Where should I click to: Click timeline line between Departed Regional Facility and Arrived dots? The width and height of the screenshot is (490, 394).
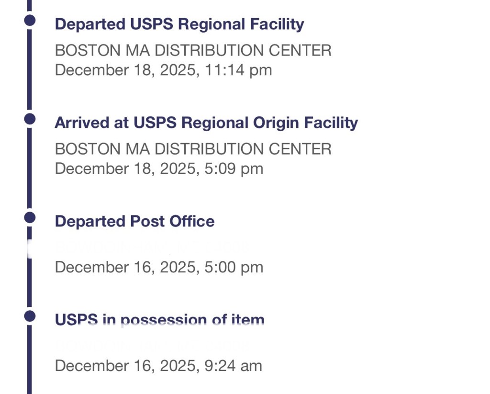tap(30, 69)
